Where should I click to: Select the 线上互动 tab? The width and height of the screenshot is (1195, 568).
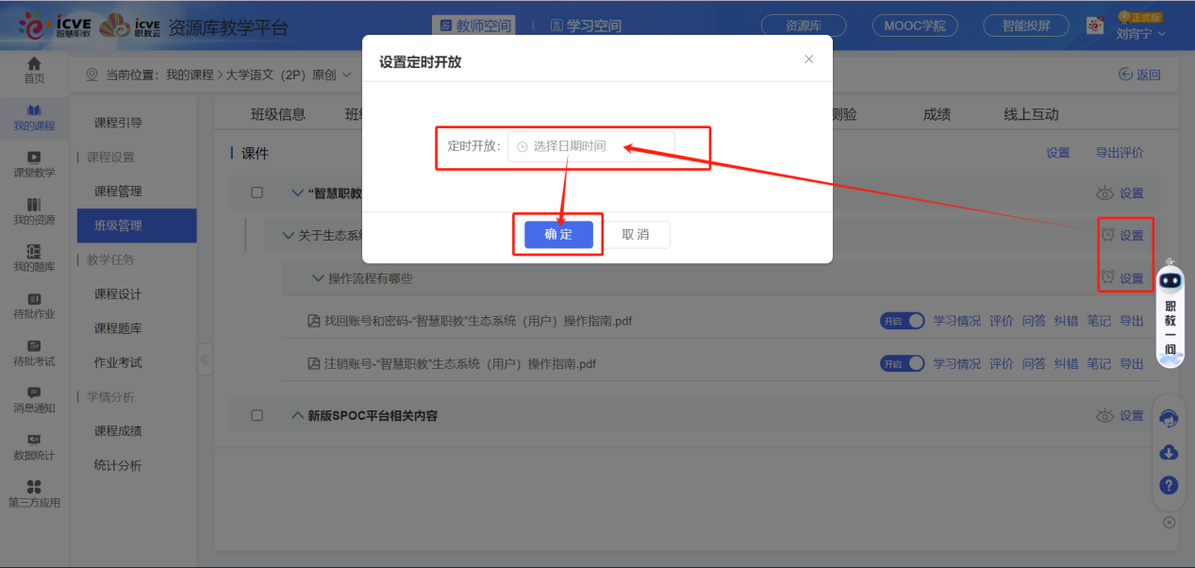click(x=1029, y=112)
